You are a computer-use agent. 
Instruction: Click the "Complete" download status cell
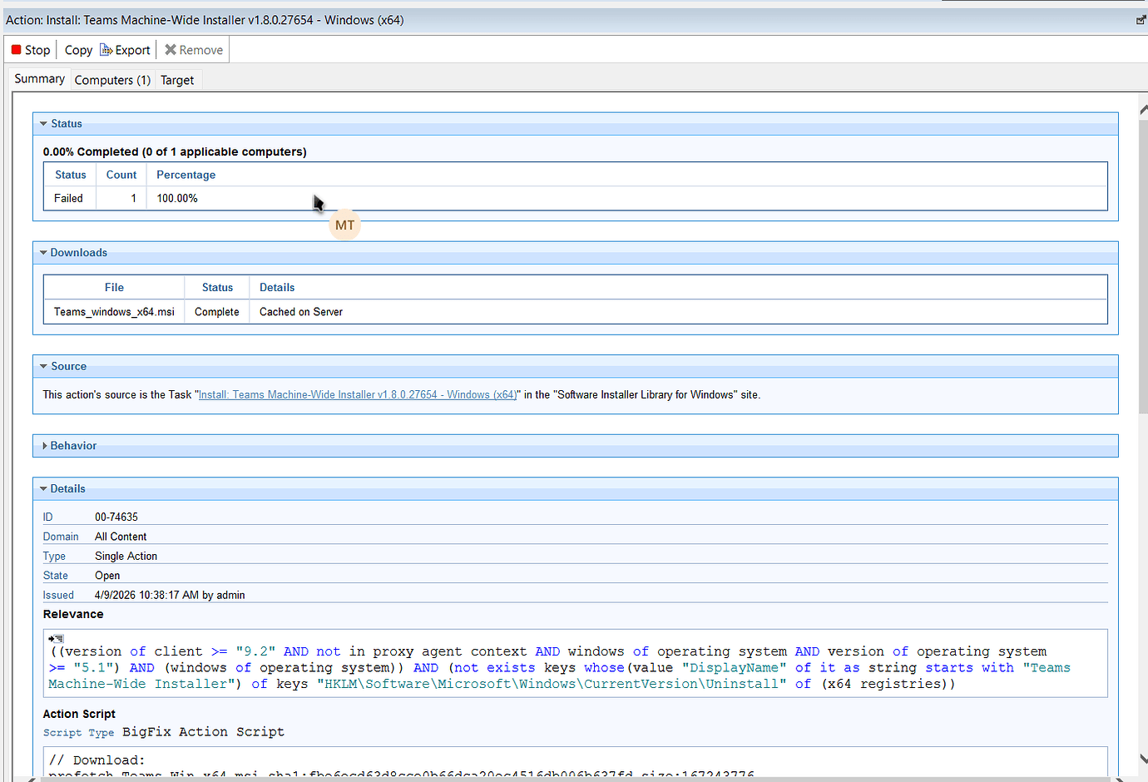click(217, 312)
